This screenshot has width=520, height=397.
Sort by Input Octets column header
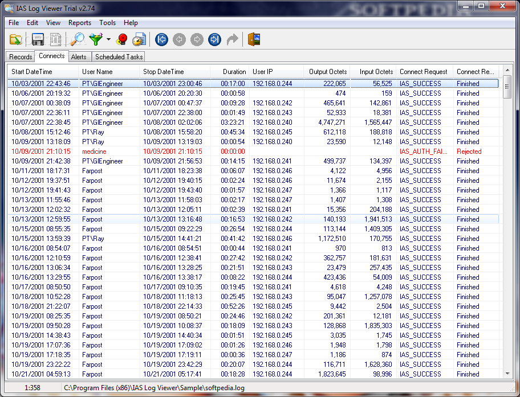tap(373, 72)
